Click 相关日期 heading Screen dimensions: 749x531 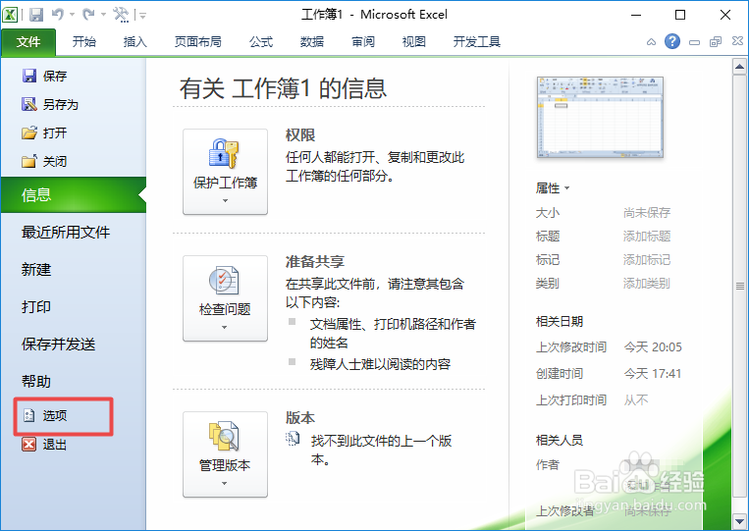point(559,321)
